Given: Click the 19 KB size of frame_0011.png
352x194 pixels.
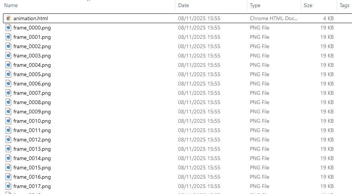Looking at the screenshot, I should click(x=327, y=130).
